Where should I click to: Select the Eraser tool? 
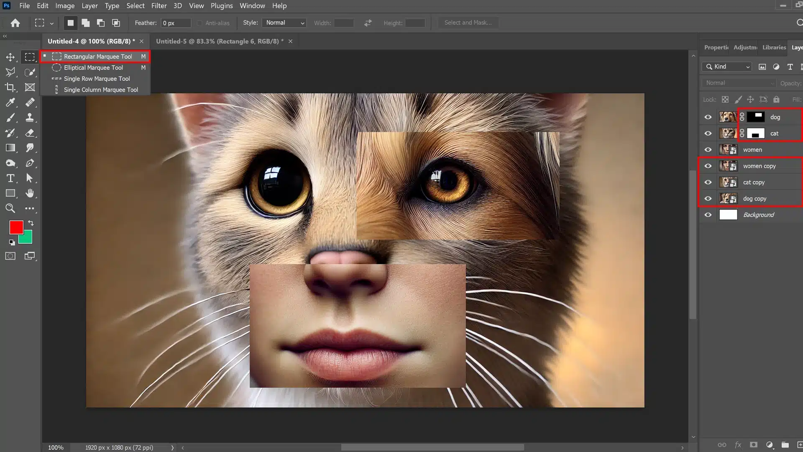30,133
